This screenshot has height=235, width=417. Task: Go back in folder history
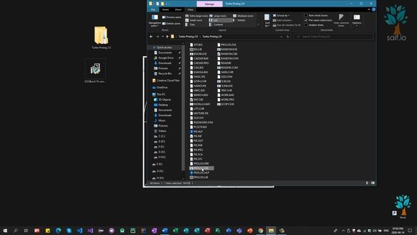click(x=151, y=37)
